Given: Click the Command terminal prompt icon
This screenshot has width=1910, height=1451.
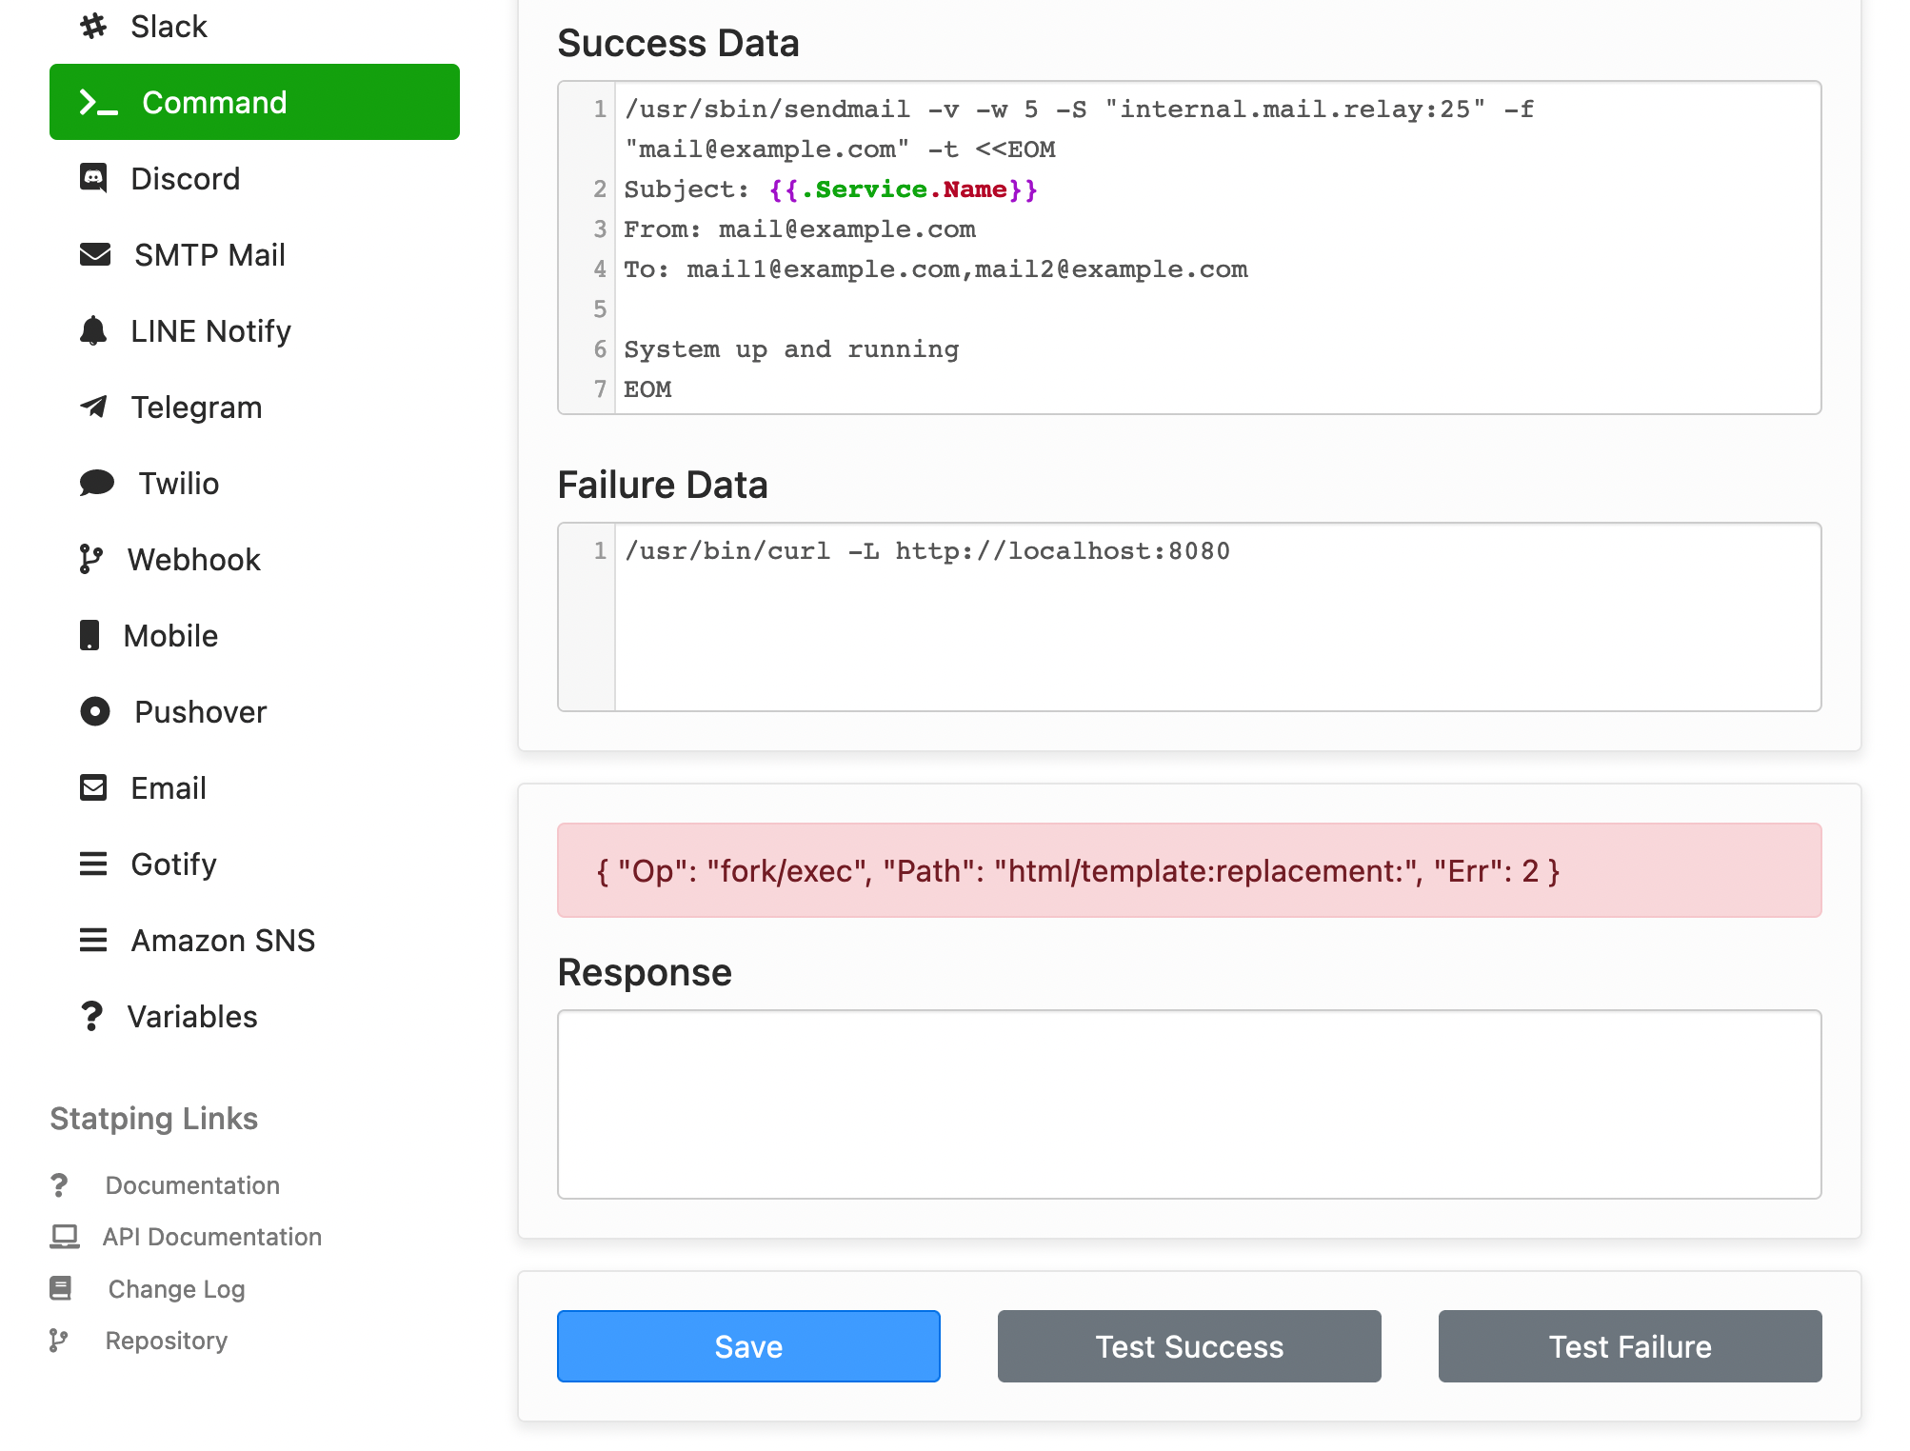Looking at the screenshot, I should pos(98,103).
